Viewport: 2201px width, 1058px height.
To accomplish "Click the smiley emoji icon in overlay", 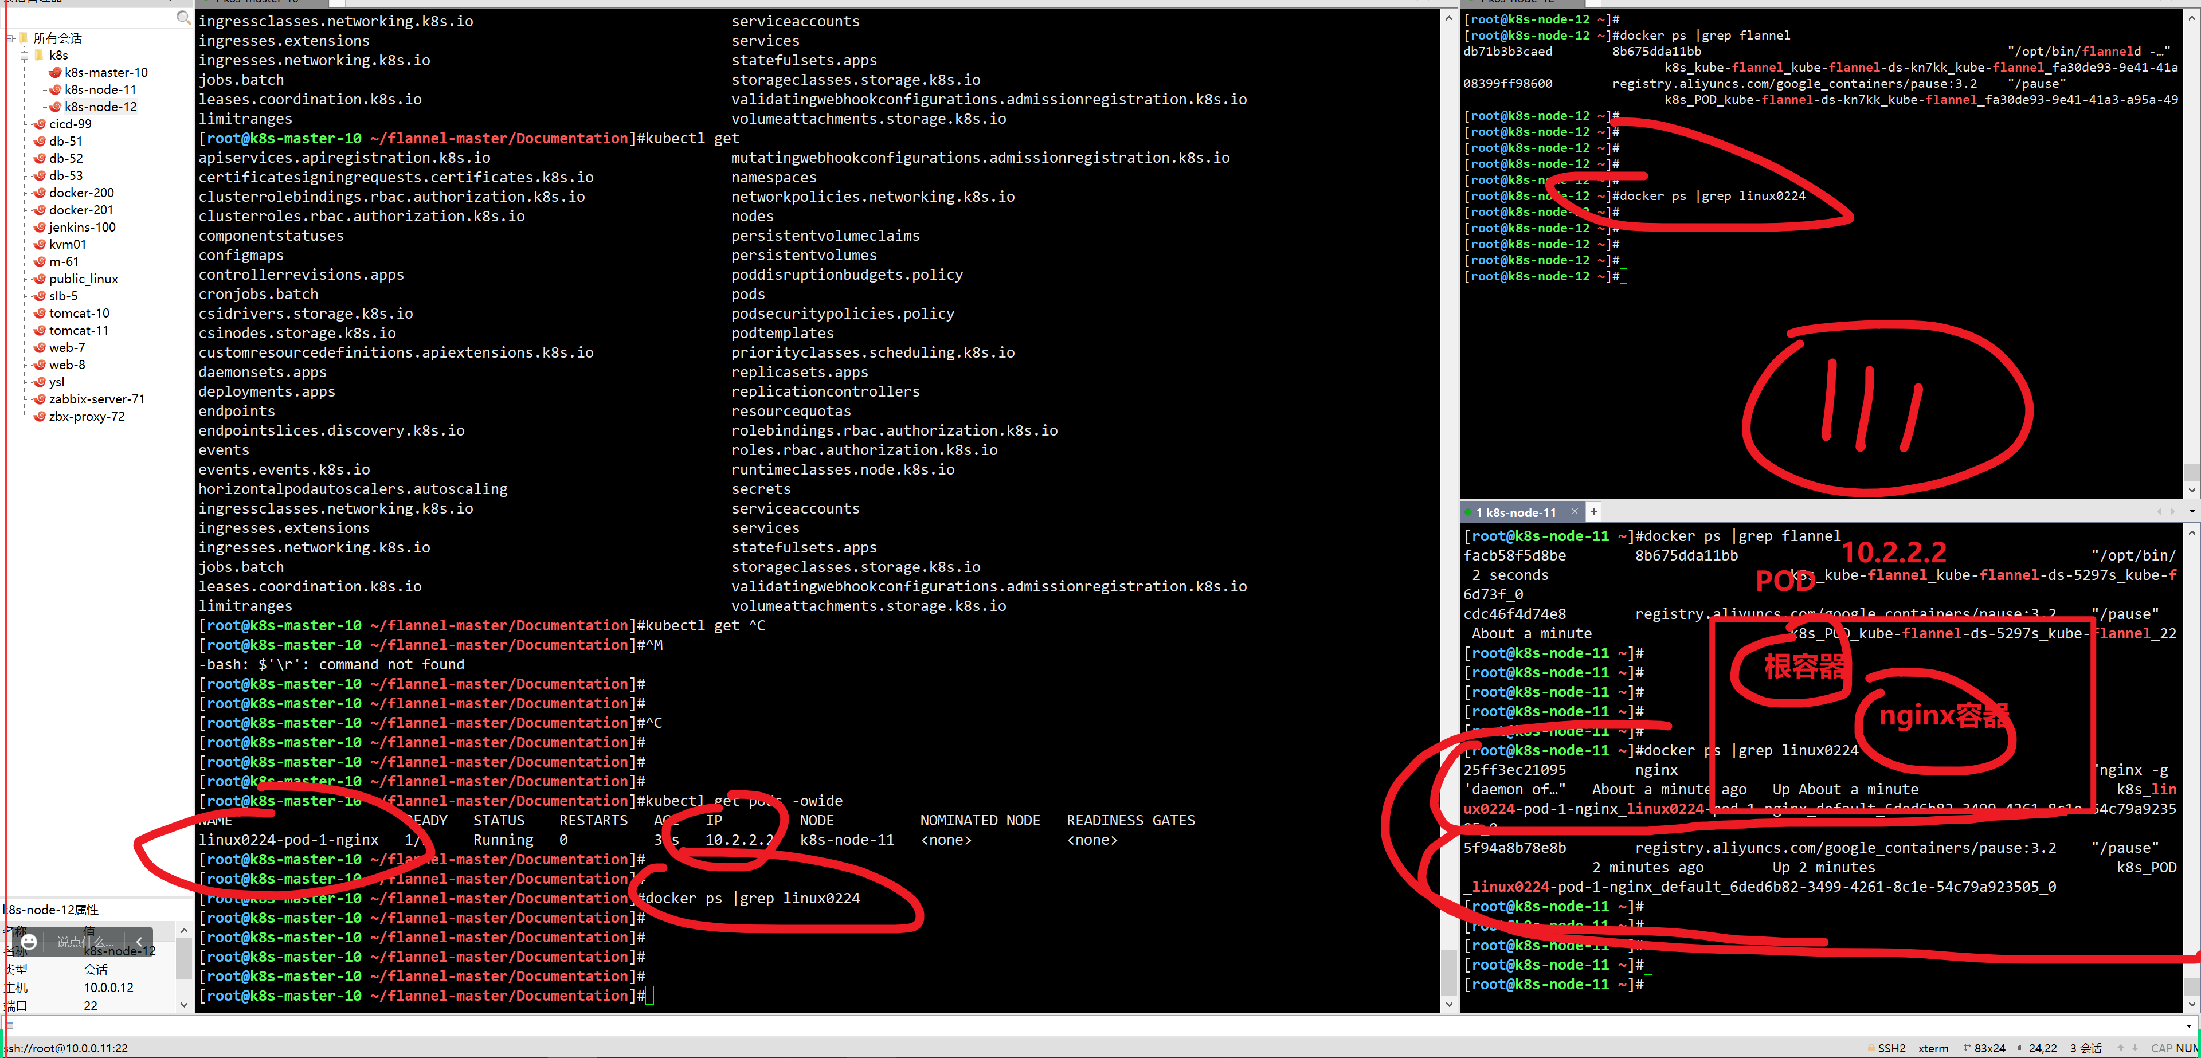I will pos(29,942).
